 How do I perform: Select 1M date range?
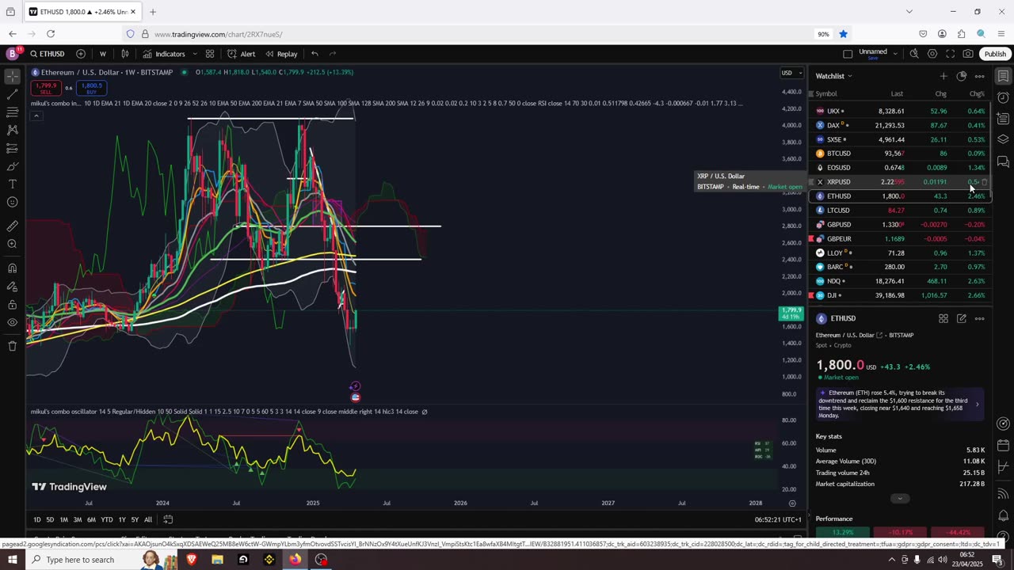[x=63, y=519]
